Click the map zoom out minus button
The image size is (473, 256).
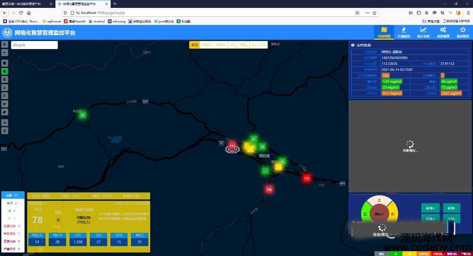4,52
